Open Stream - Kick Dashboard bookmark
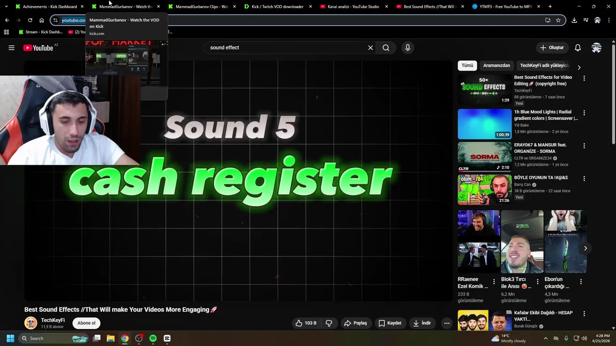This screenshot has height=346, width=616. [x=40, y=32]
